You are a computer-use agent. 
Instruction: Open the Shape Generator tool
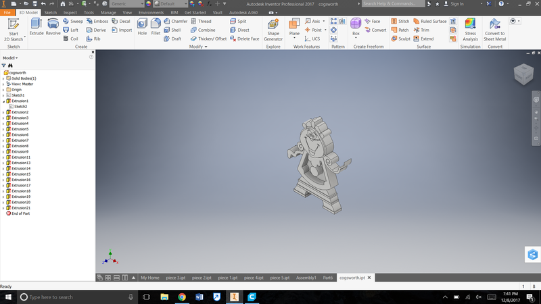273,29
